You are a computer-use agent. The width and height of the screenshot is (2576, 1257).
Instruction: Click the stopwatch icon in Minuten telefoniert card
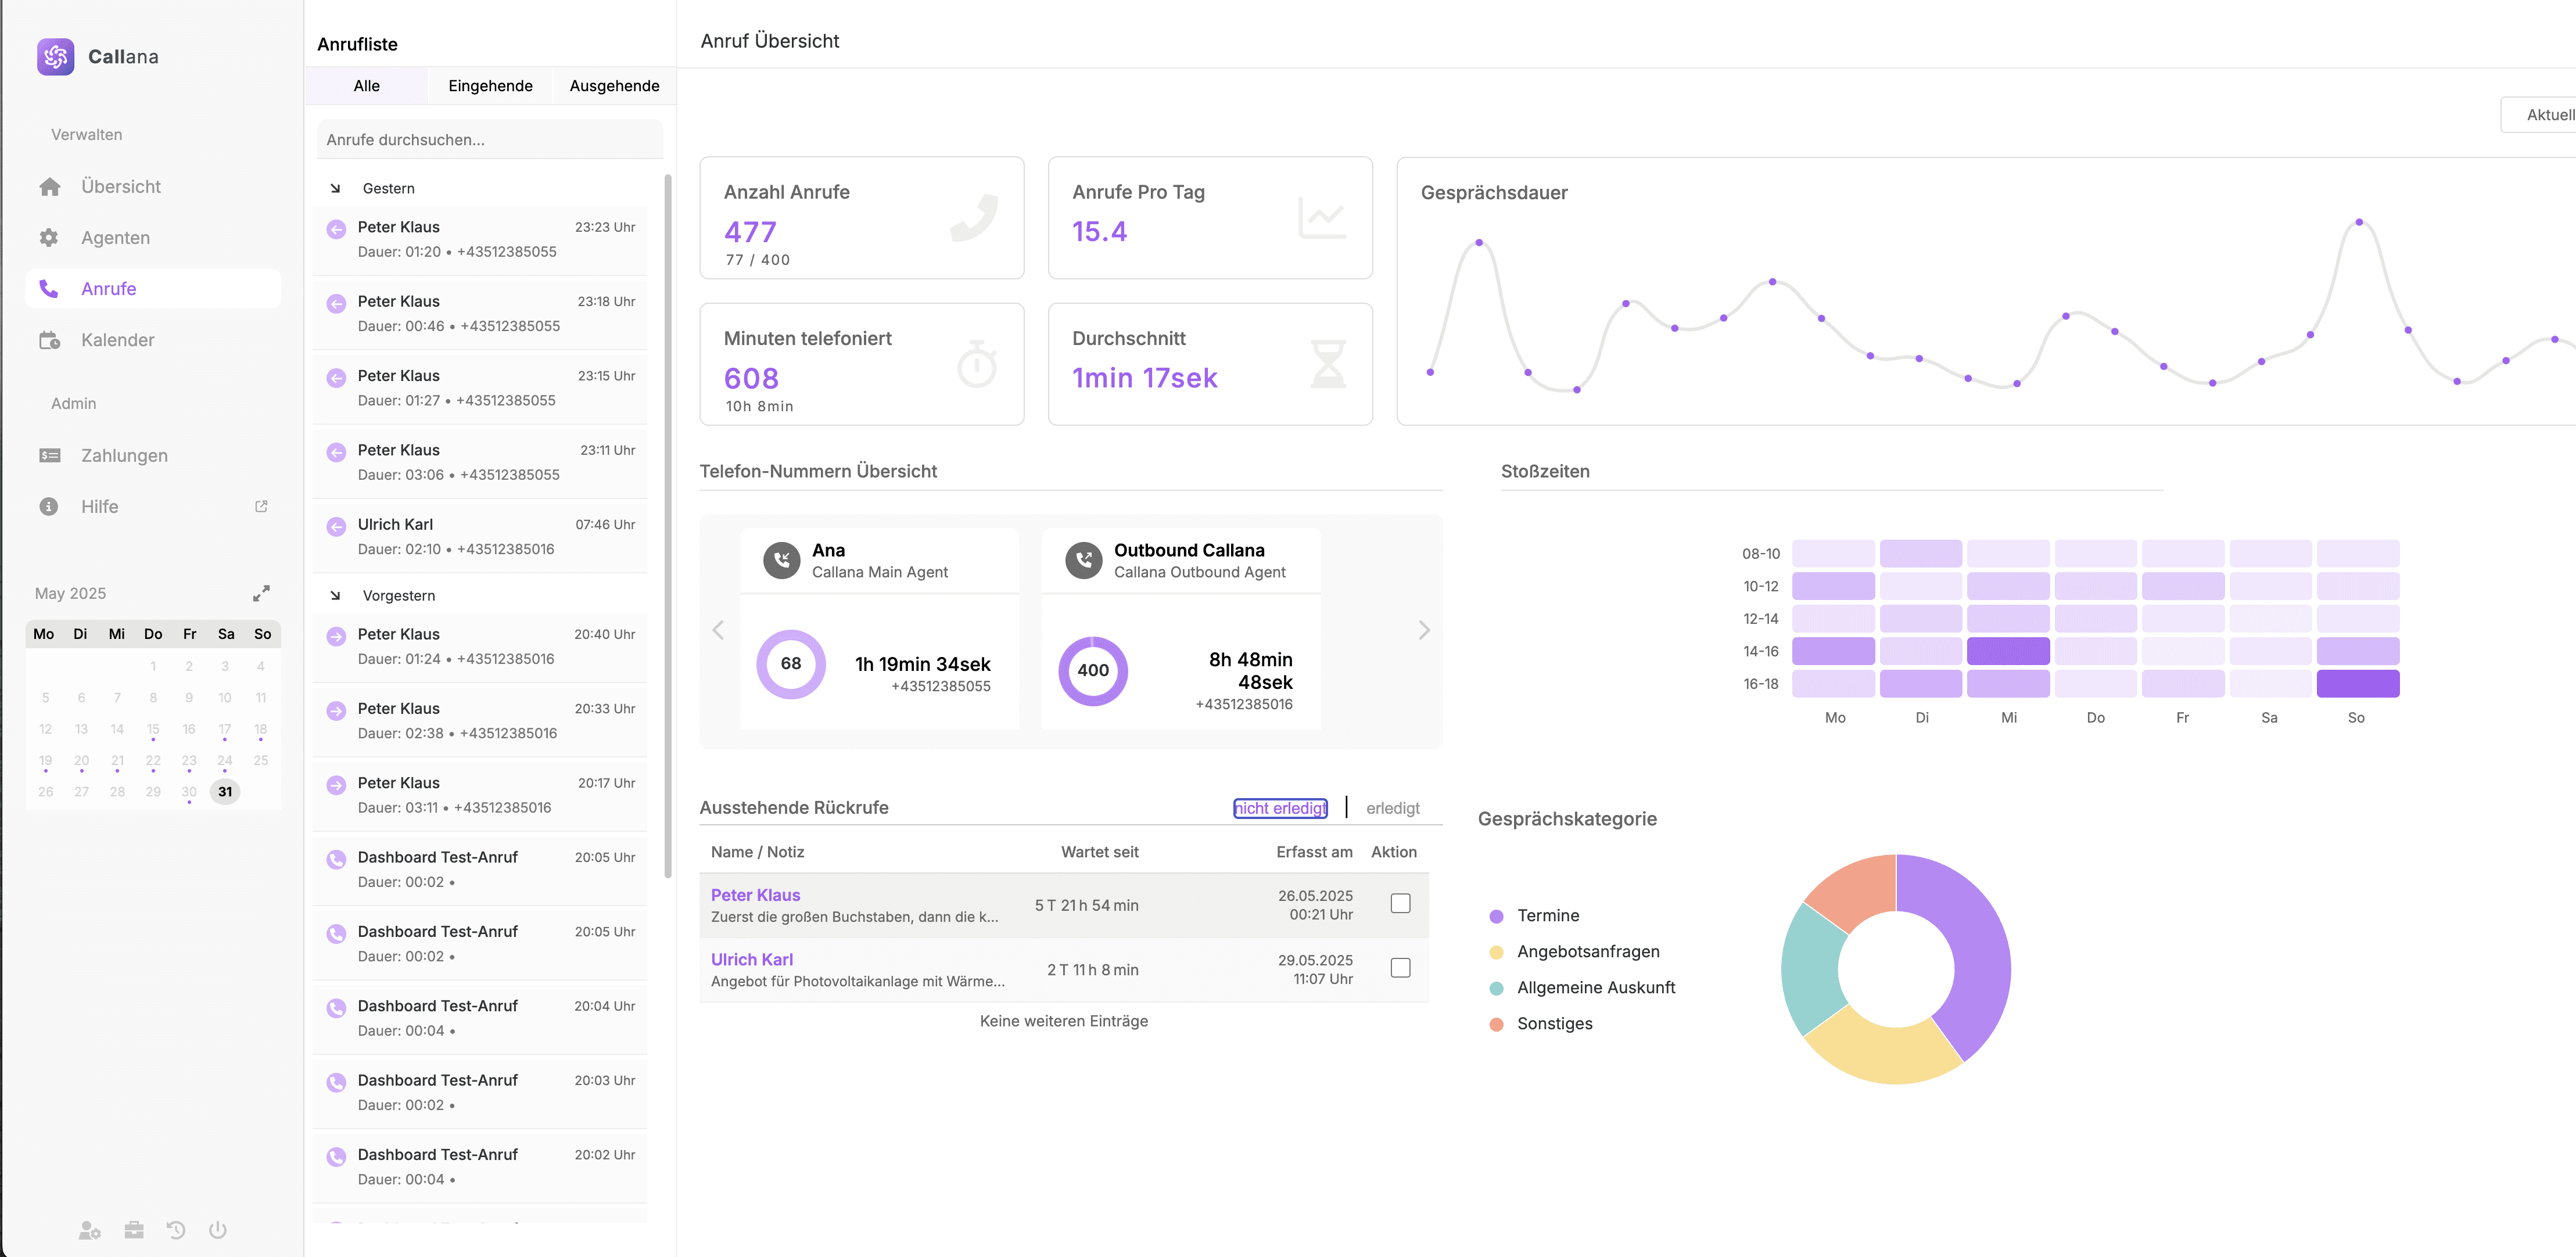977,365
